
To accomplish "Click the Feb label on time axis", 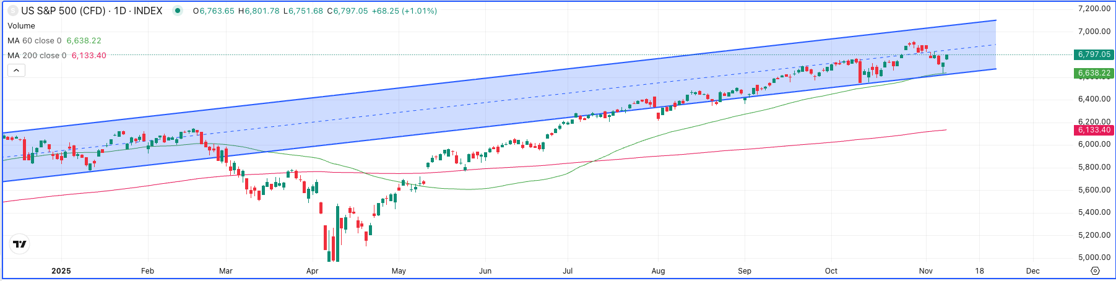I will [x=147, y=271].
